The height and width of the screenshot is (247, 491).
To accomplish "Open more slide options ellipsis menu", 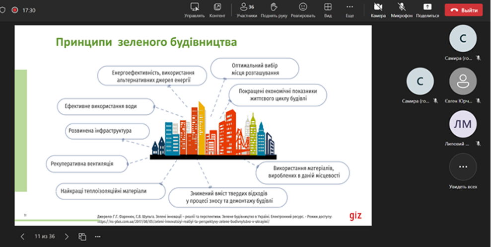I will tap(98, 237).
